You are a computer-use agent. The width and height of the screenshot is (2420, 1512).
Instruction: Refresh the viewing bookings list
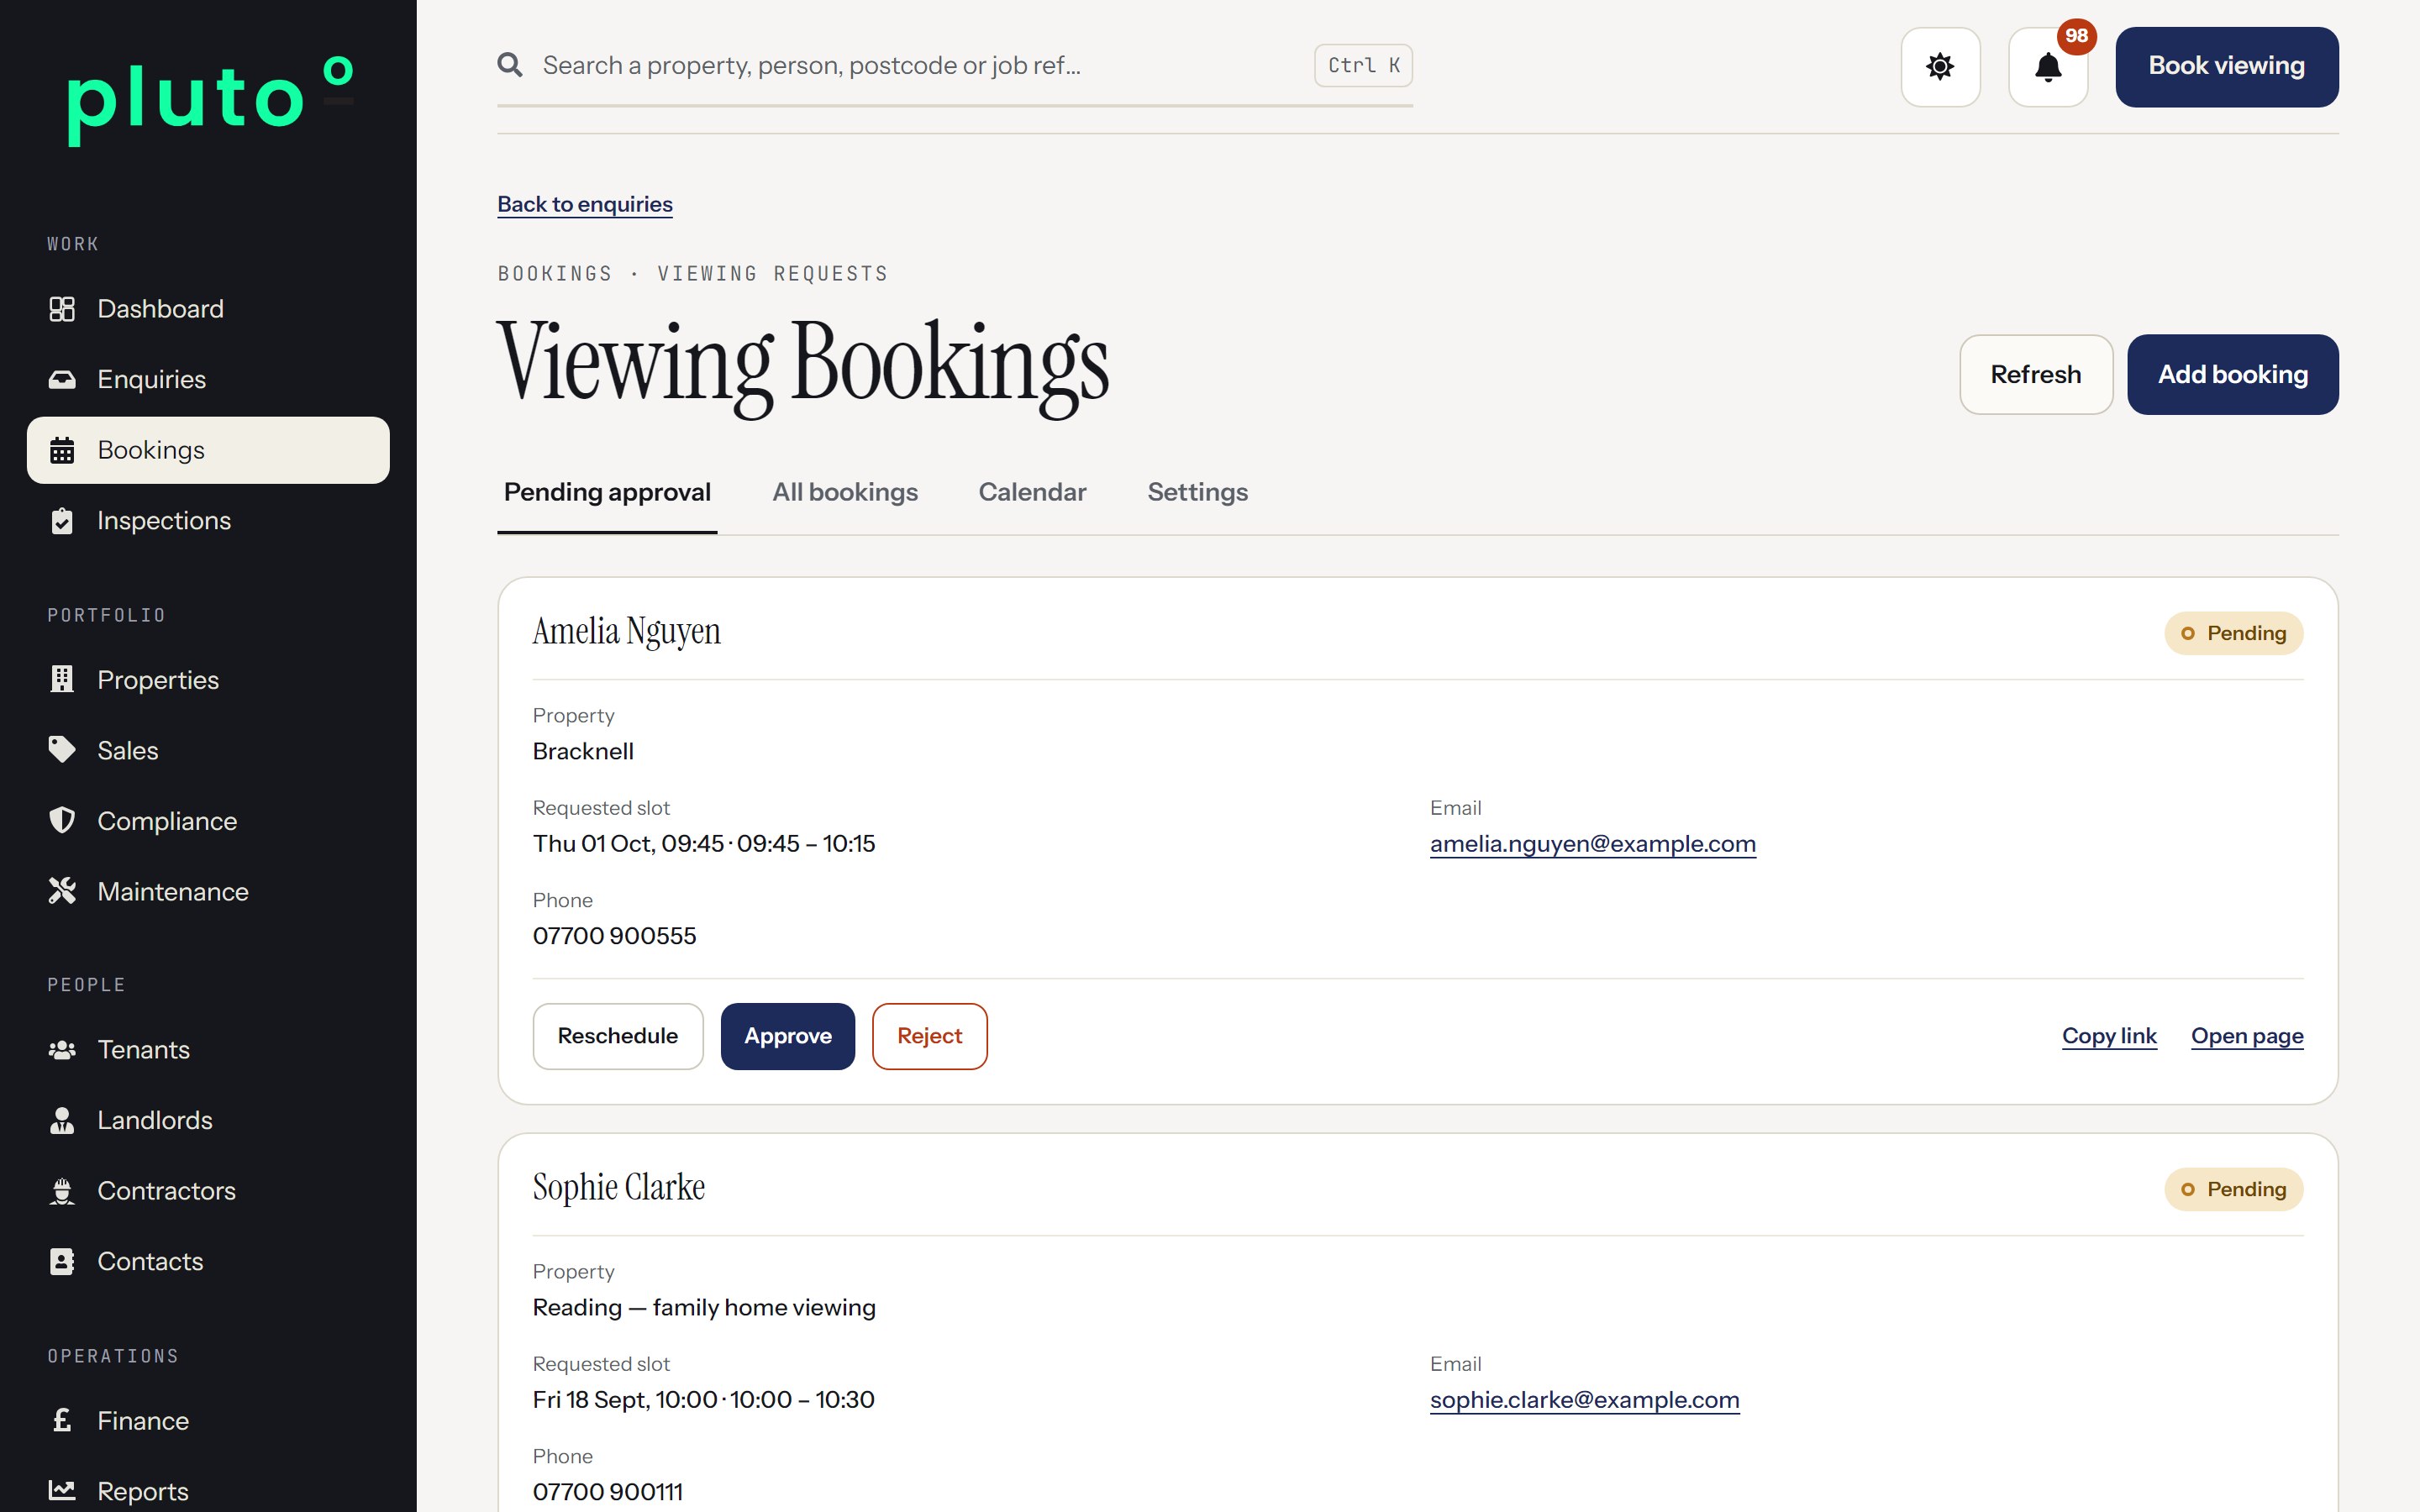[x=2035, y=375]
